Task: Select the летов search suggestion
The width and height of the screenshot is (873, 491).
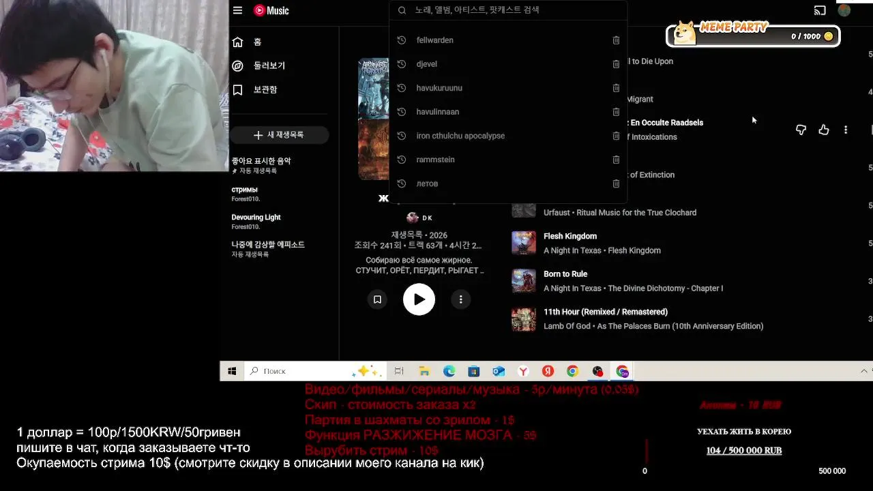Action: tap(507, 183)
